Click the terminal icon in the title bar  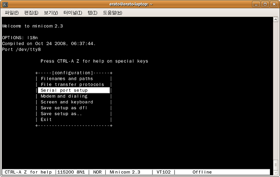click(x=5, y=4)
